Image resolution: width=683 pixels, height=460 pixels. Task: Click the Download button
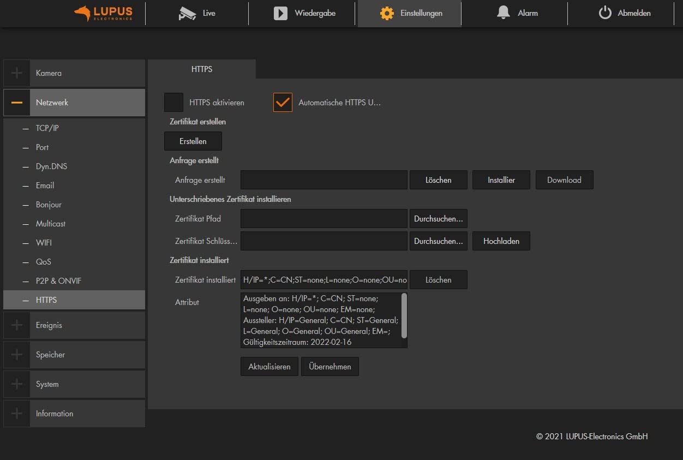pos(564,180)
